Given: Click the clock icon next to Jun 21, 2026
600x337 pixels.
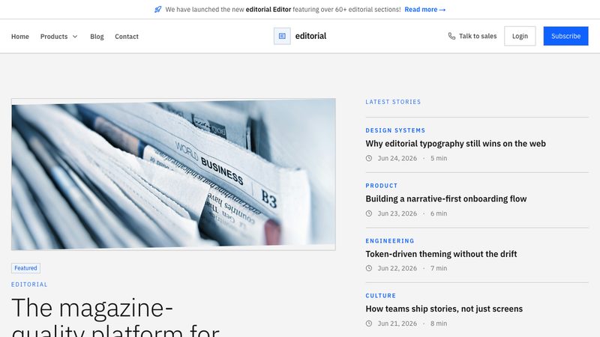Looking at the screenshot, I should pos(369,324).
